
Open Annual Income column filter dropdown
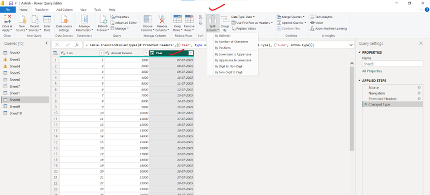(x=146, y=53)
